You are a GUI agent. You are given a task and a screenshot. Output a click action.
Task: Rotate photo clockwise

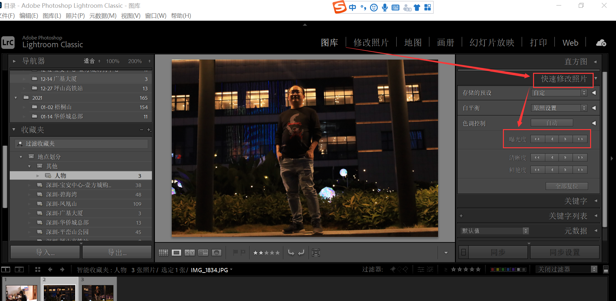pyautogui.click(x=301, y=252)
